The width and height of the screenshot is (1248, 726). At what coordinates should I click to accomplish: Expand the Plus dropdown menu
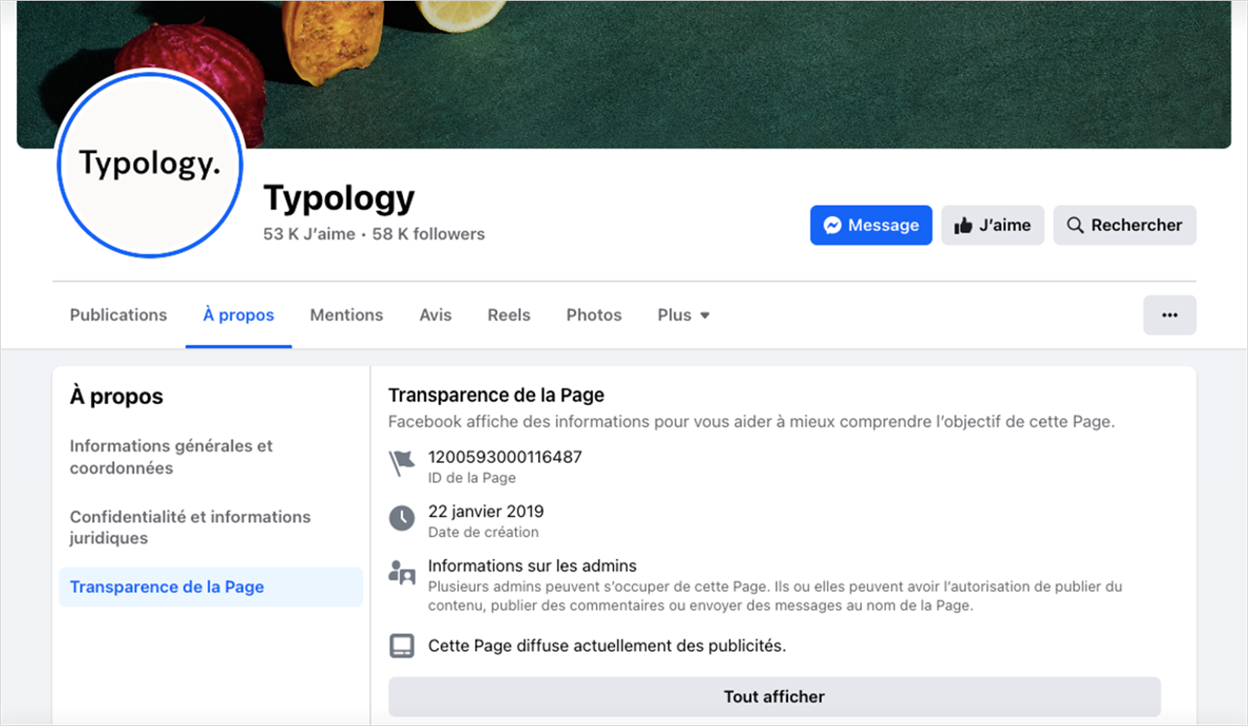click(683, 315)
